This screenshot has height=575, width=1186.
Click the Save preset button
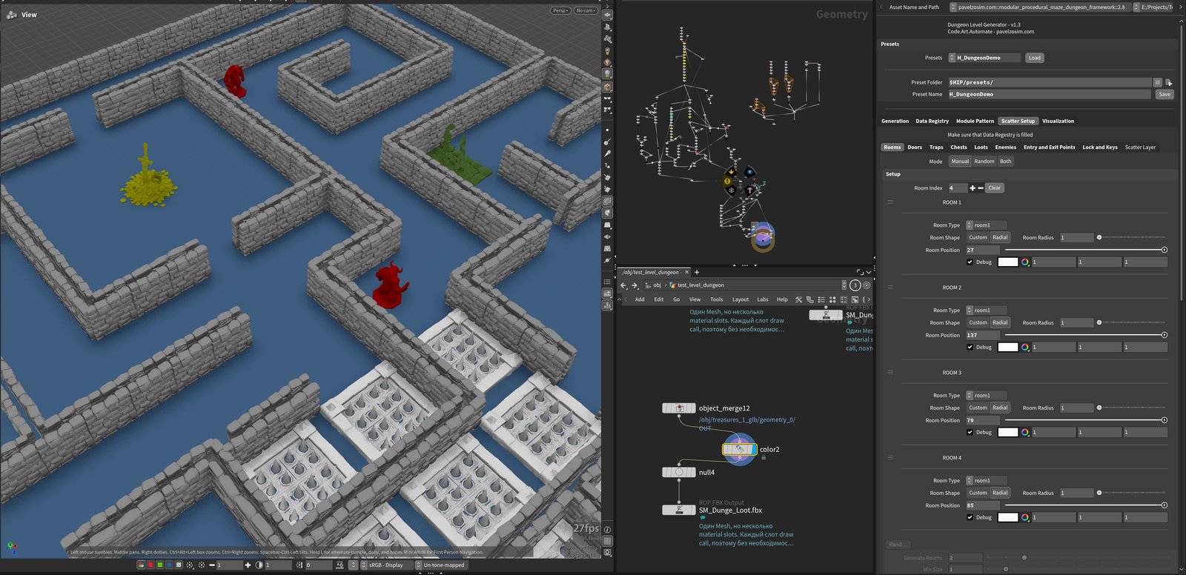pos(1165,94)
